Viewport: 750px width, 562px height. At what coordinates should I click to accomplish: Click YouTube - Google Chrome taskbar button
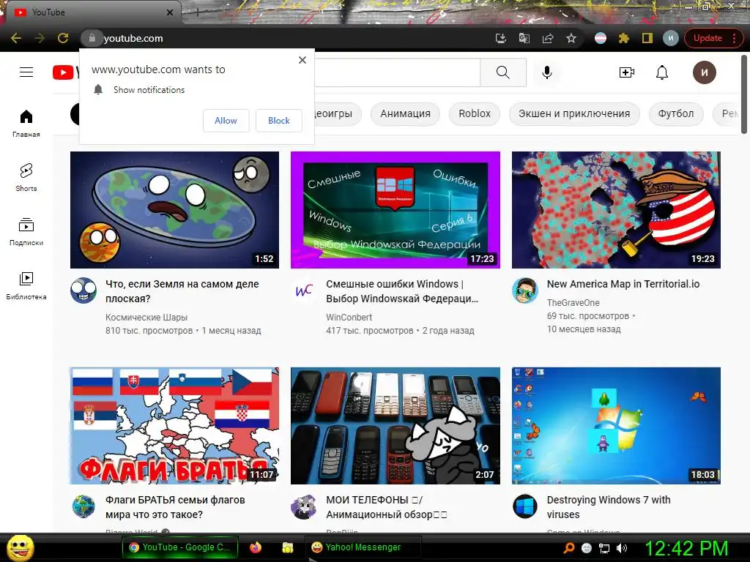[x=179, y=547]
